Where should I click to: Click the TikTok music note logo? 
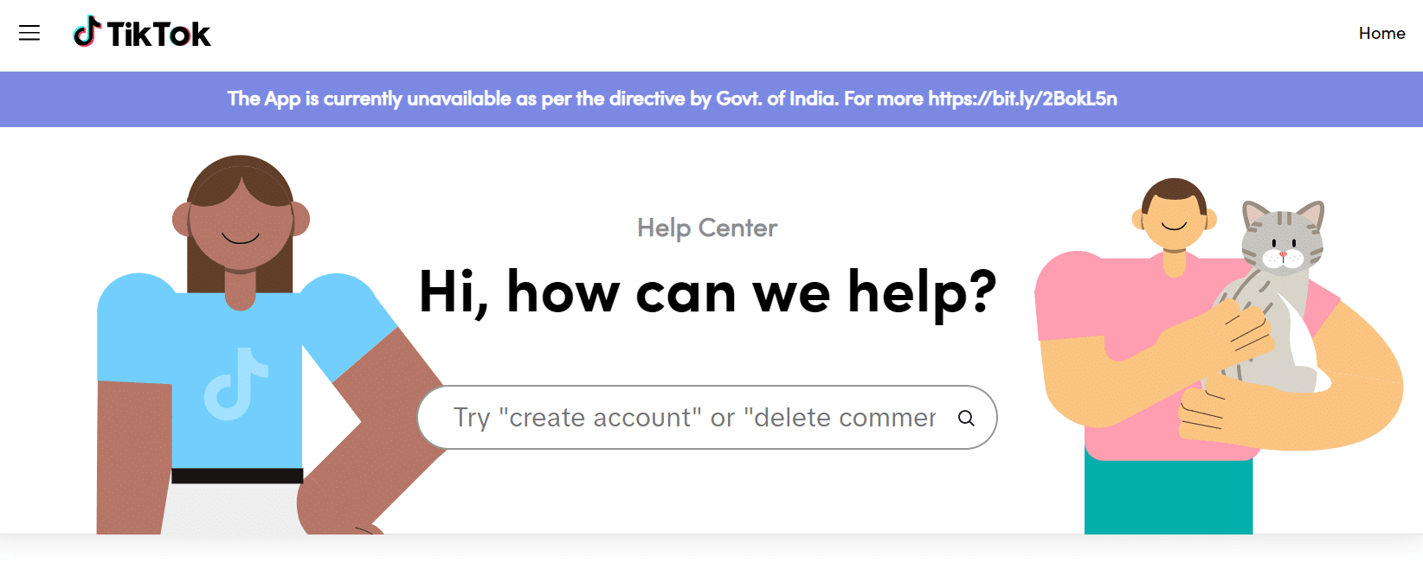pyautogui.click(x=87, y=32)
